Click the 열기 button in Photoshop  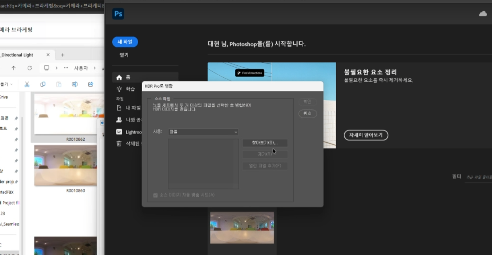click(x=124, y=55)
